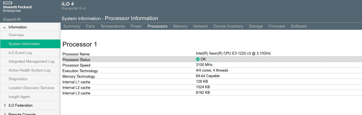362x115 pixels.
Task: Open the Firmware tab
Action: pos(277,26)
